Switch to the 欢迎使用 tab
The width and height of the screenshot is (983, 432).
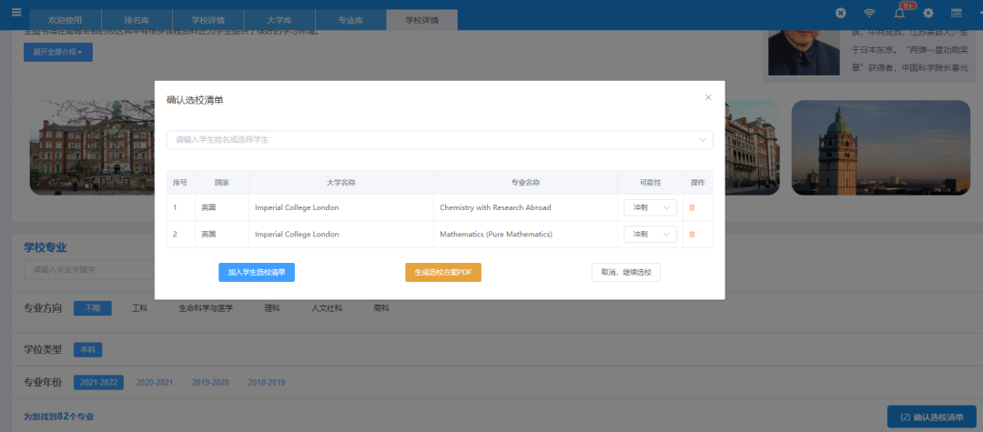66,20
